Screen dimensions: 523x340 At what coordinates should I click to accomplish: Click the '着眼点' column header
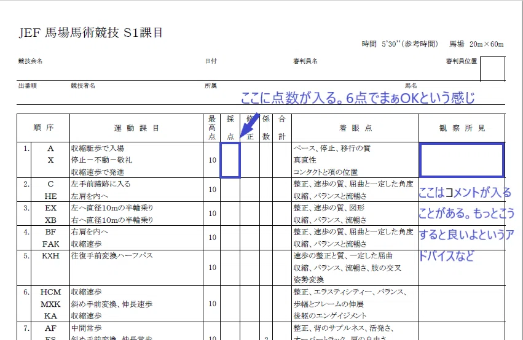click(x=356, y=128)
